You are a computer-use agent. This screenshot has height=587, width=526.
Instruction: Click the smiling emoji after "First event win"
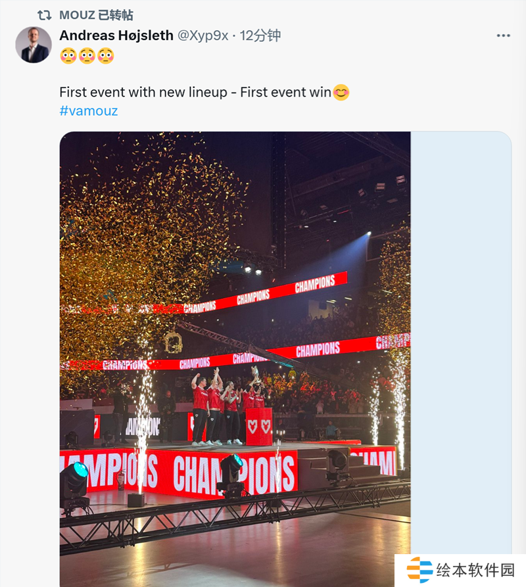(341, 92)
